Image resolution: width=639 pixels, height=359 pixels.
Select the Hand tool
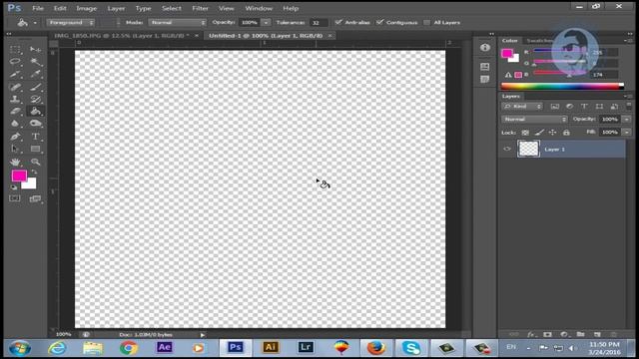[16, 162]
